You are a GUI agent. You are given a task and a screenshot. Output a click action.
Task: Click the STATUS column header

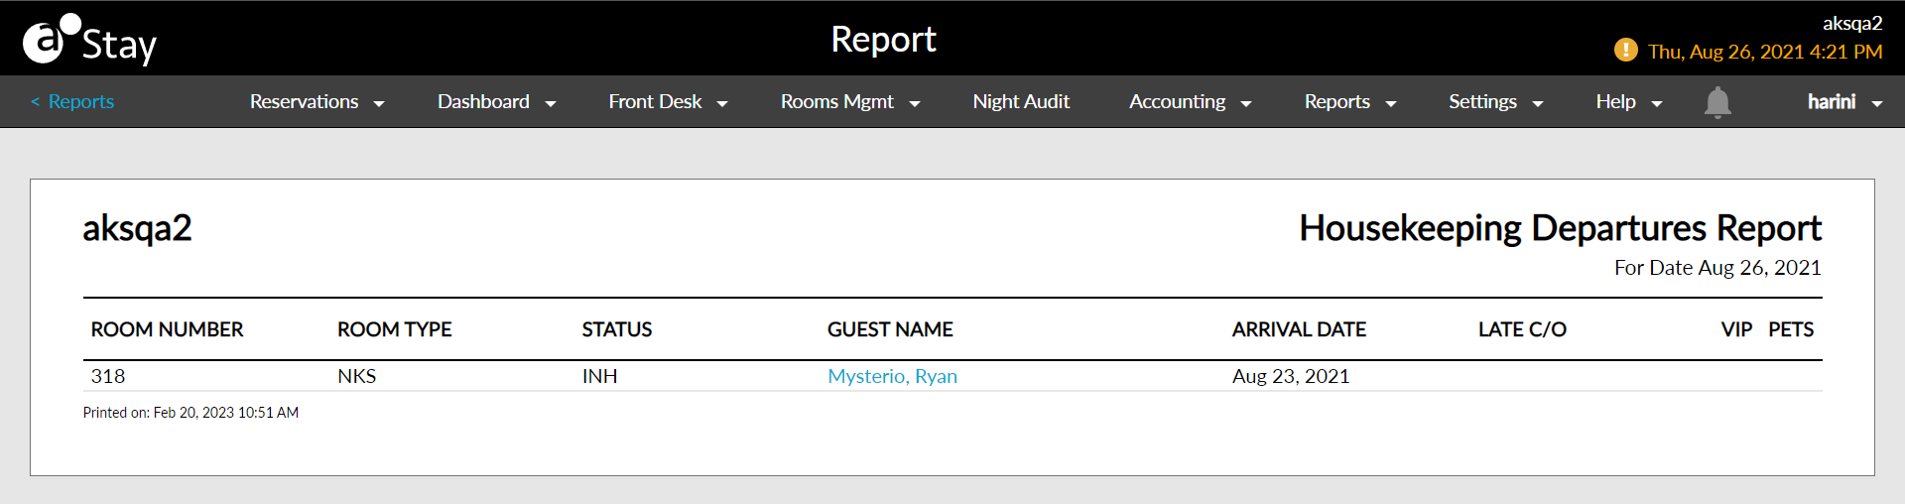coord(617,329)
